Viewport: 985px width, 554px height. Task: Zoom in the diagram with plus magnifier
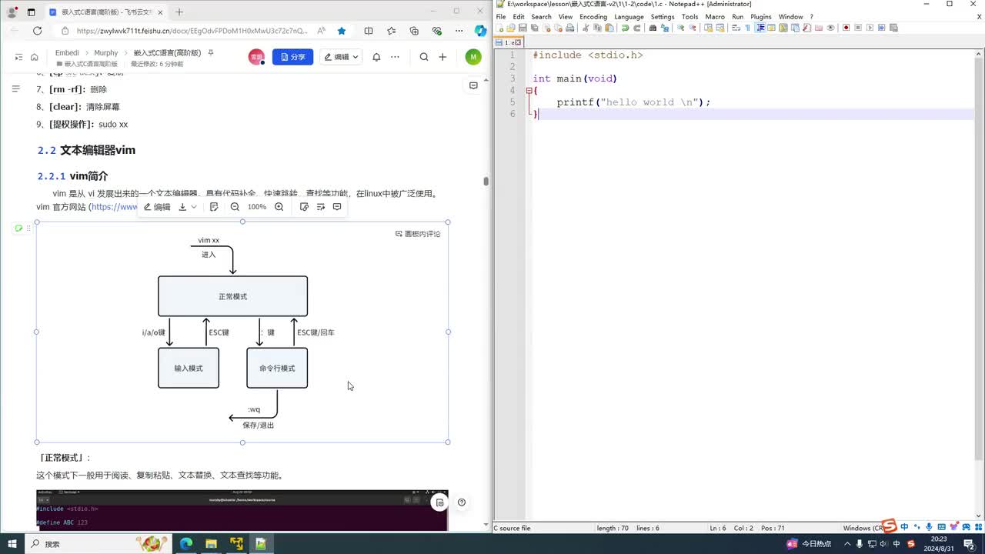point(279,207)
